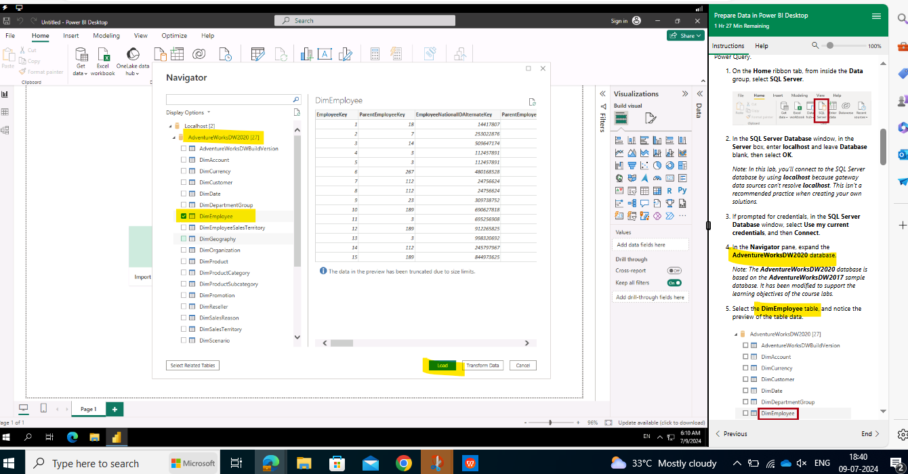Open Google Chrome from the taskbar
Viewport: 908px width, 474px height.
tap(404, 463)
